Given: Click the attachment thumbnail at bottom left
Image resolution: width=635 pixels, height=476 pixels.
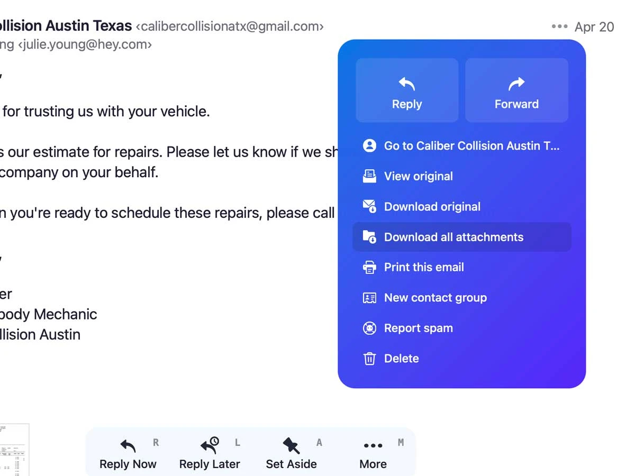Looking at the screenshot, I should click(14, 450).
